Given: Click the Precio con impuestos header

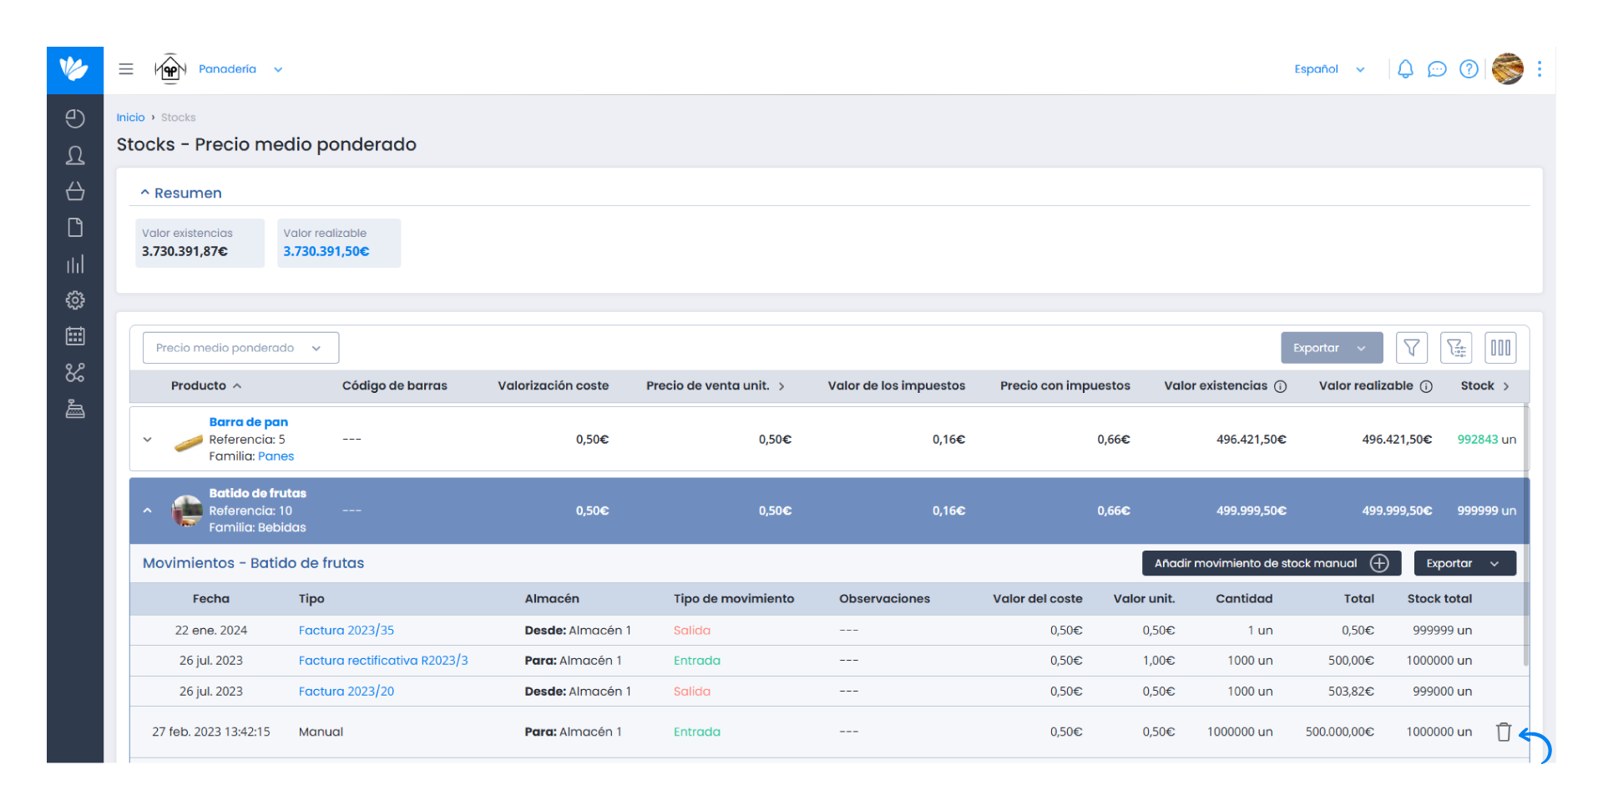Looking at the screenshot, I should (1064, 385).
